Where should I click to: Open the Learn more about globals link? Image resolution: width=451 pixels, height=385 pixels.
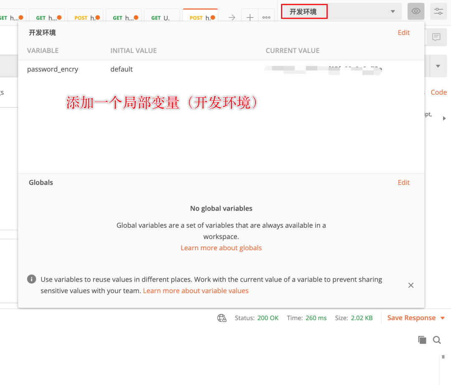point(221,247)
